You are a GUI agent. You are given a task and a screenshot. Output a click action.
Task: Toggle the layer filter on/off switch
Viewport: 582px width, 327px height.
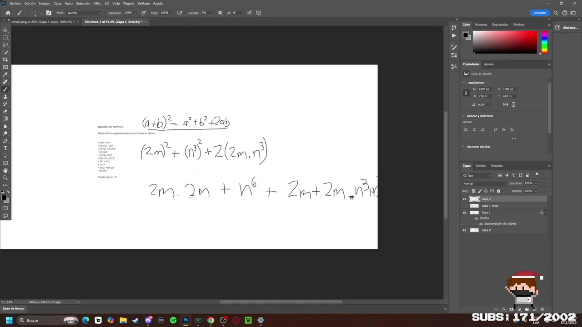pos(537,174)
